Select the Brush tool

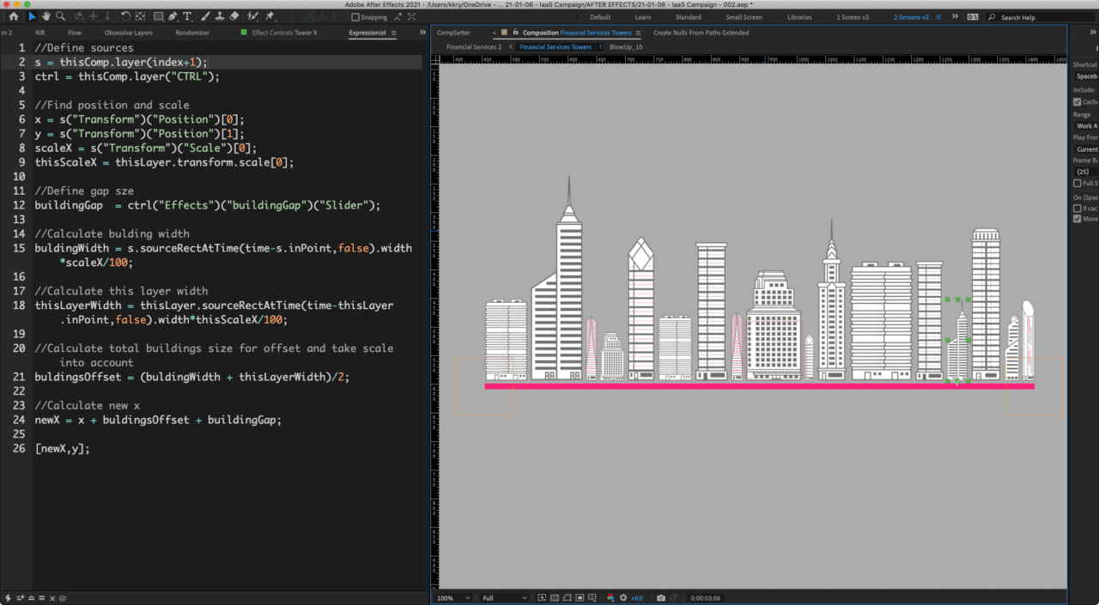pos(205,16)
